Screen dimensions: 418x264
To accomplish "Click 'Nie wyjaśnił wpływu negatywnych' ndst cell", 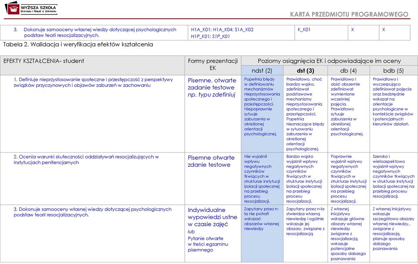I will 262,178.
